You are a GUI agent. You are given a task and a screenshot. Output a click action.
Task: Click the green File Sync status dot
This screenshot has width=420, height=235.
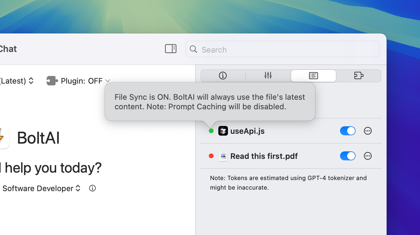[211, 131]
